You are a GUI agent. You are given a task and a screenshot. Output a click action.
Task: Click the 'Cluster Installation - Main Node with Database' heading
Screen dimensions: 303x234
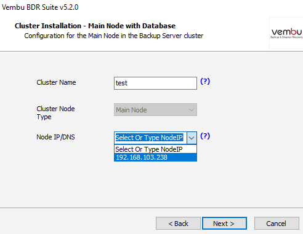[x=95, y=26]
